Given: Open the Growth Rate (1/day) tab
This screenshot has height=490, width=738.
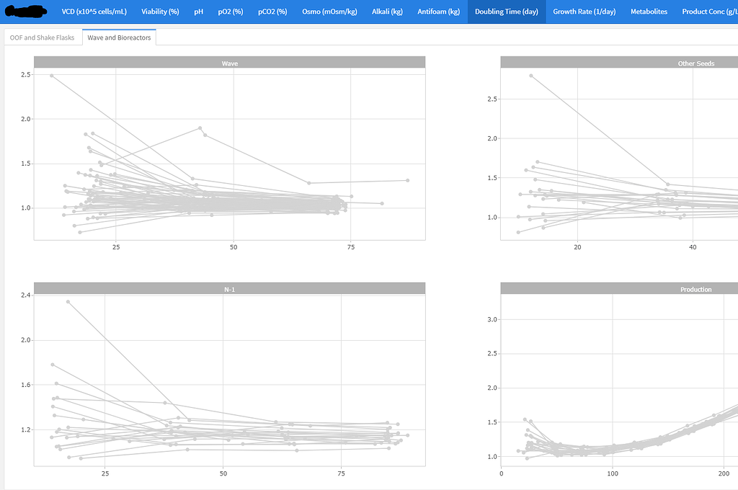Looking at the screenshot, I should pos(584,12).
